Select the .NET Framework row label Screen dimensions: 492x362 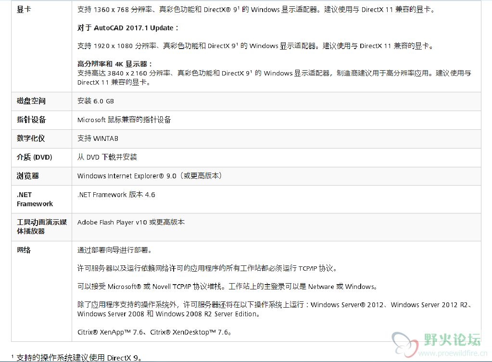pyautogui.click(x=35, y=199)
